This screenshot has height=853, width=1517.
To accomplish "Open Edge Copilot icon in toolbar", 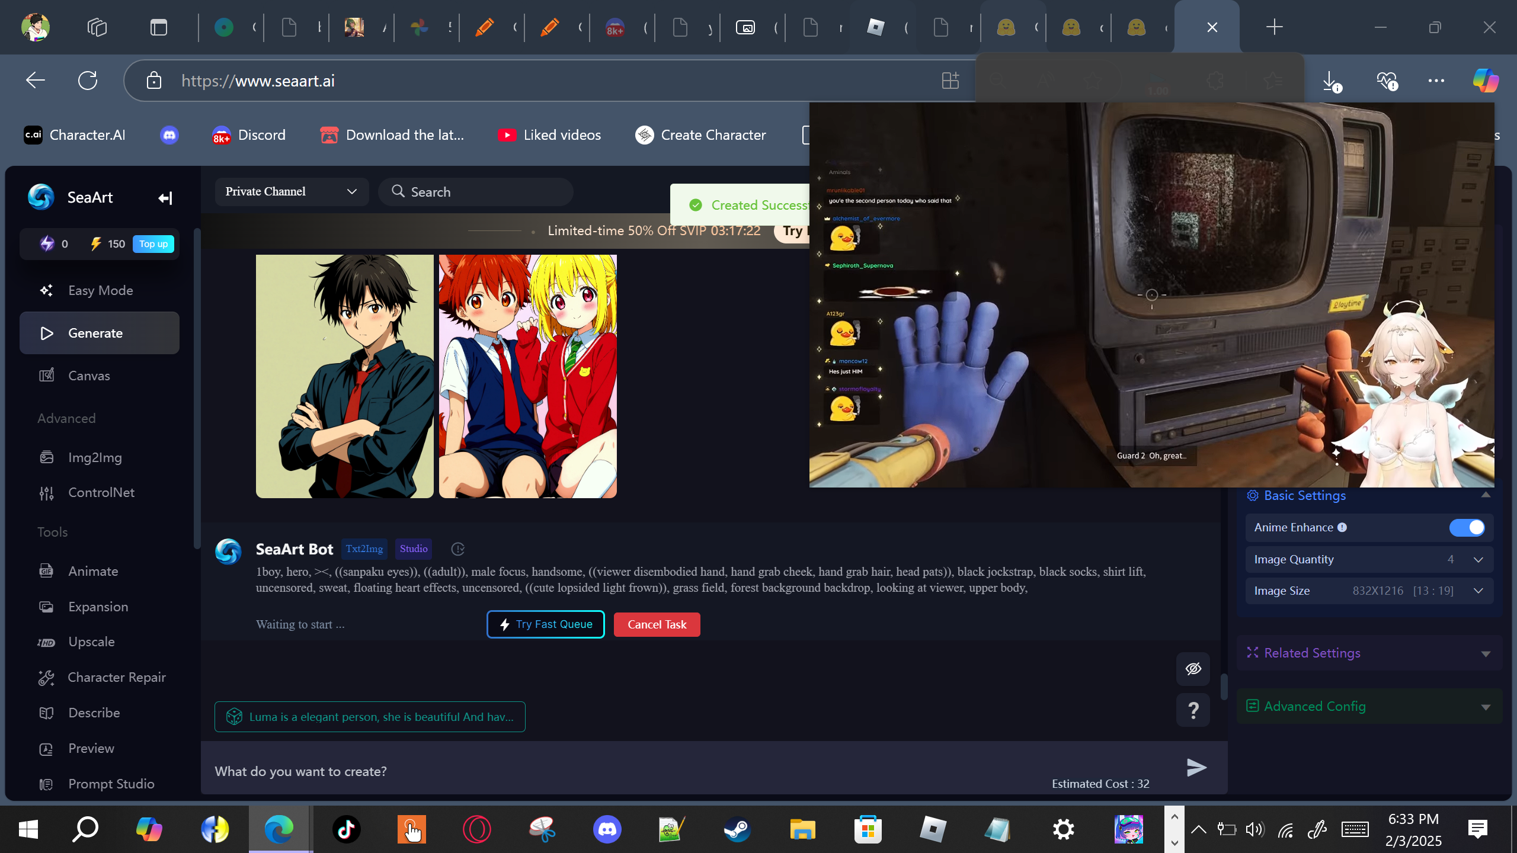I will pyautogui.click(x=1486, y=81).
